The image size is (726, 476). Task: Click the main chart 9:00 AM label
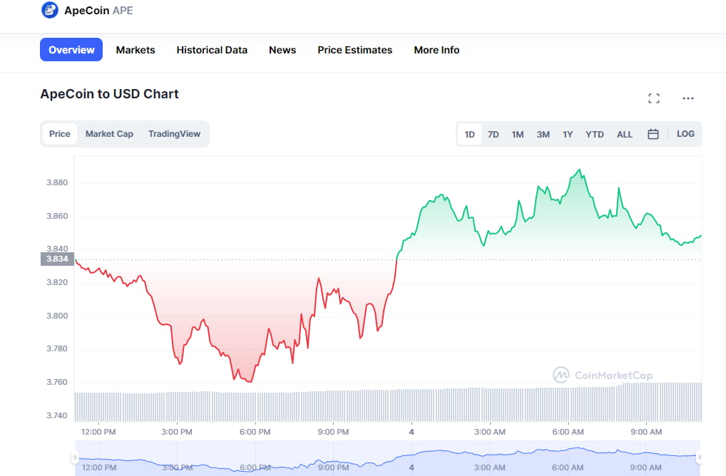tap(646, 432)
